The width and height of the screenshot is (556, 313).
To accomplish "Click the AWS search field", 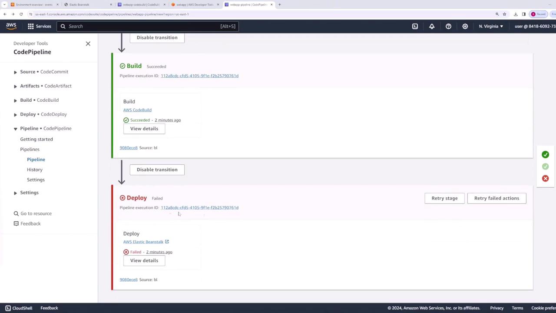I will pos(147,26).
